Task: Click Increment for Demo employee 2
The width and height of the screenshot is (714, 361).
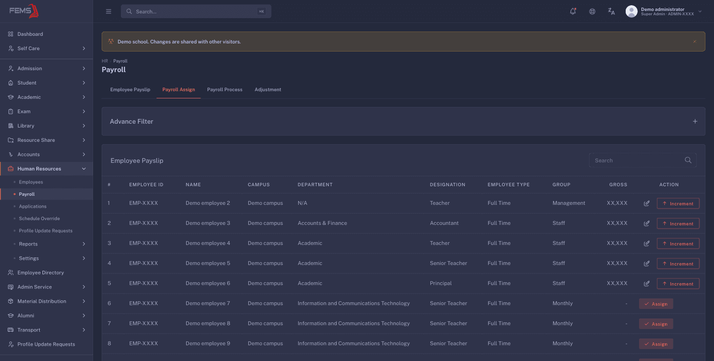Action: pyautogui.click(x=678, y=203)
